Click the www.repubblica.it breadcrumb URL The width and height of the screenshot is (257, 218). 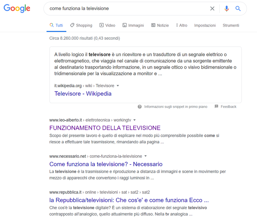point(100,192)
